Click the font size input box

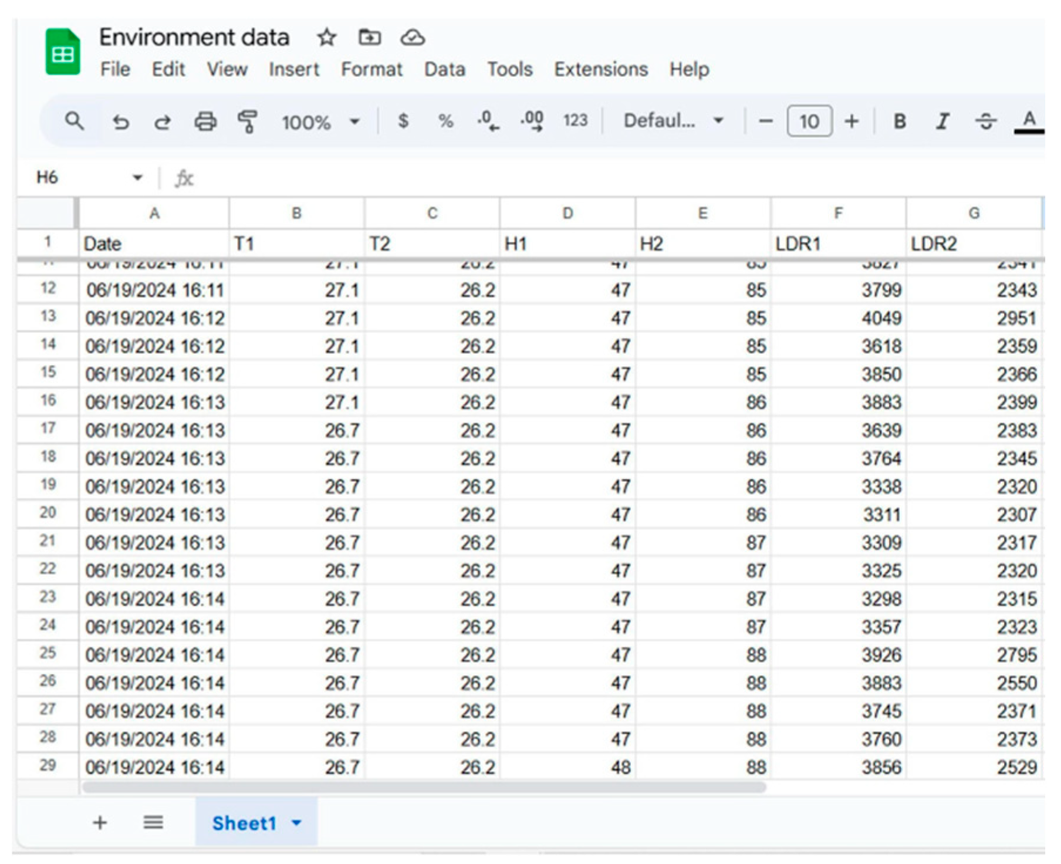coord(809,122)
